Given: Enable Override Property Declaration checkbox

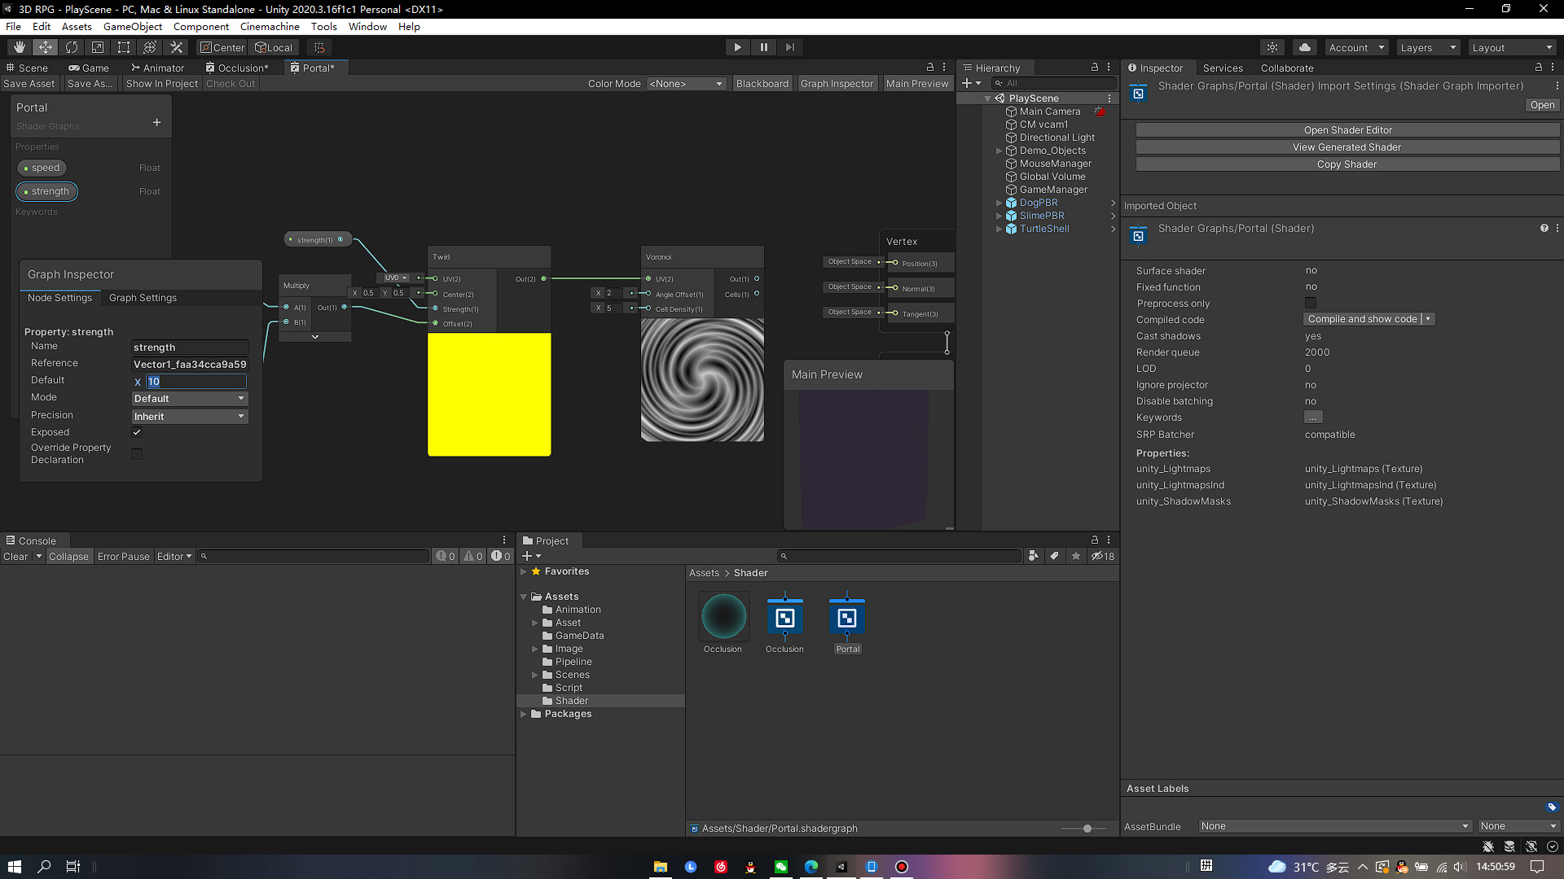Looking at the screenshot, I should pyautogui.click(x=137, y=454).
